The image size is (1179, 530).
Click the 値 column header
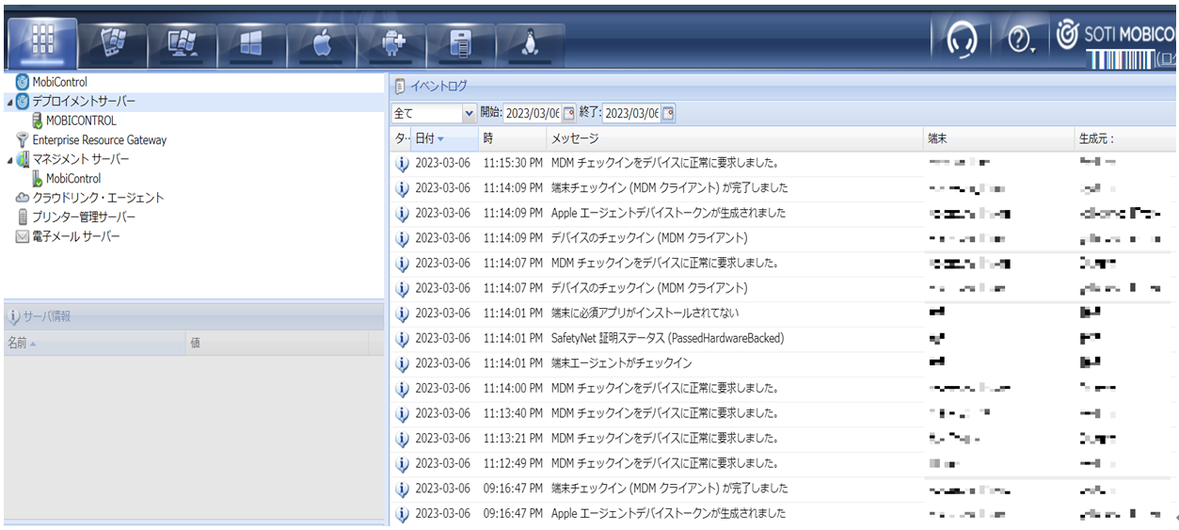[276, 344]
